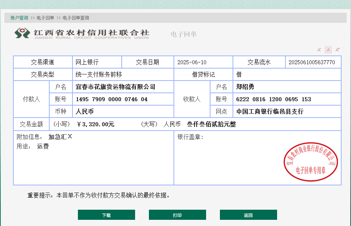Click the 交易流水 header cell
This screenshot has width=351, height=226.
259,62
